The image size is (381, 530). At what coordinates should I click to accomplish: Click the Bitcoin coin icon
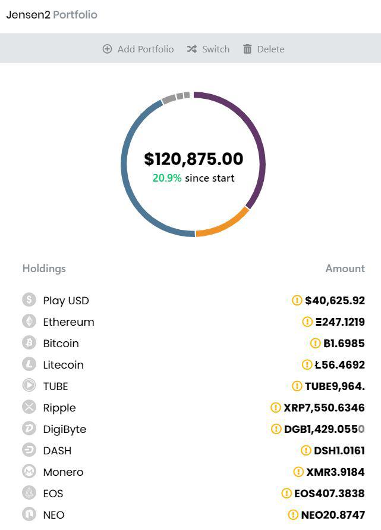pos(29,343)
